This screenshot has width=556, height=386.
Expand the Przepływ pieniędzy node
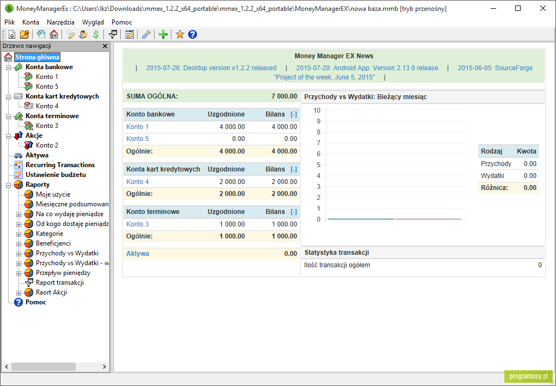(x=19, y=273)
